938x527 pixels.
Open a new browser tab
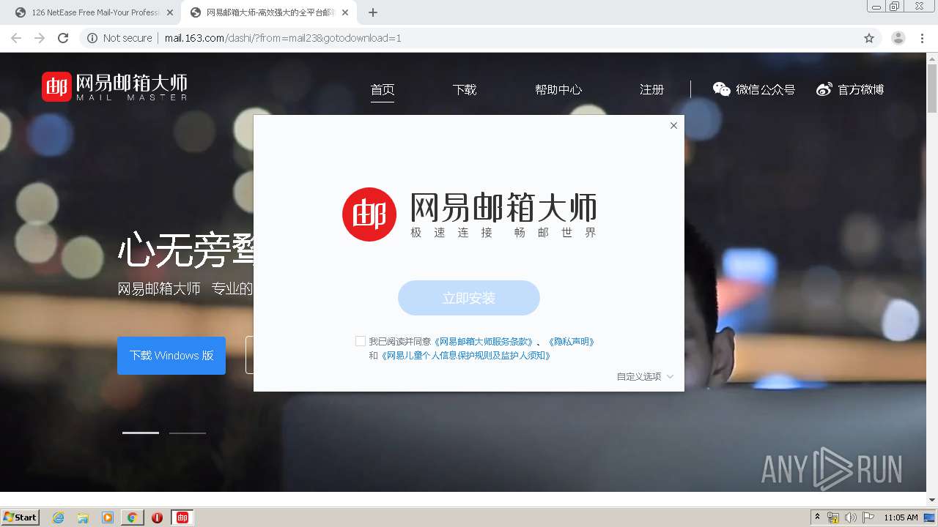[373, 12]
